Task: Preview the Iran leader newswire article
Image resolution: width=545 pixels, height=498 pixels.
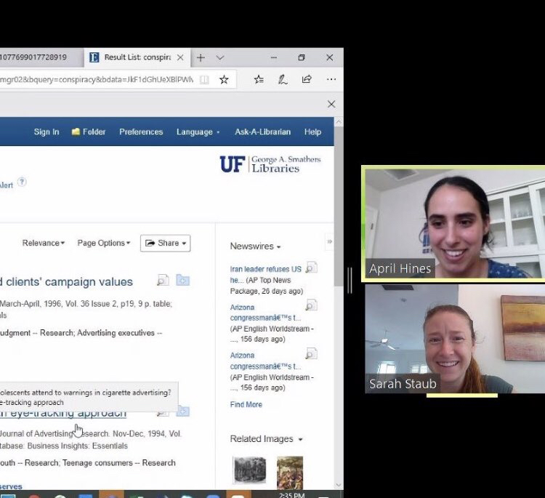Action: (311, 268)
